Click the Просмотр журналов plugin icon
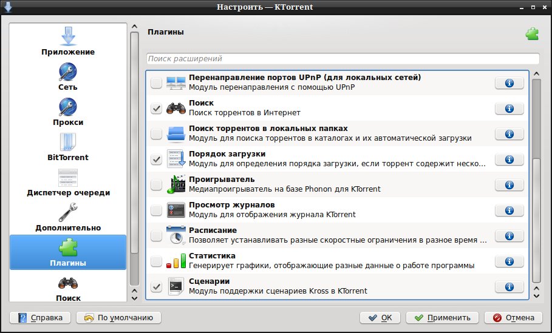 (x=175, y=210)
